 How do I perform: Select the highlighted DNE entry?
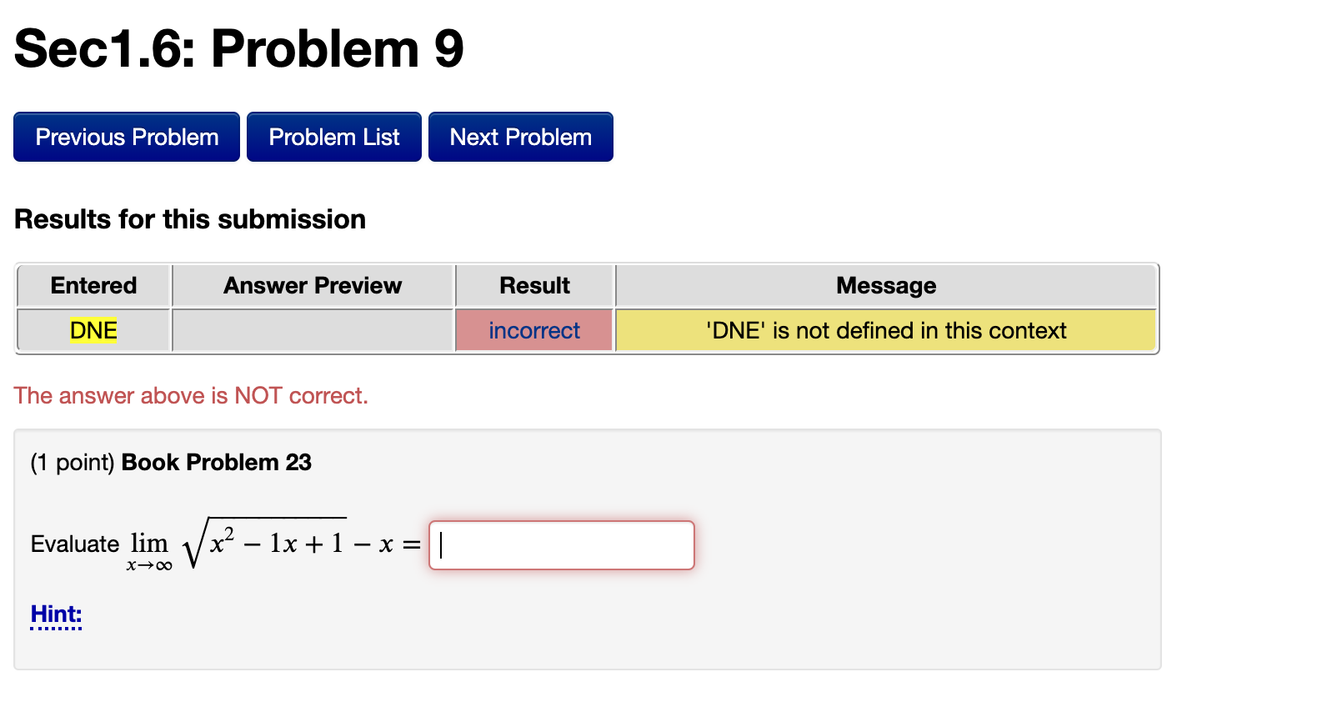click(x=93, y=330)
